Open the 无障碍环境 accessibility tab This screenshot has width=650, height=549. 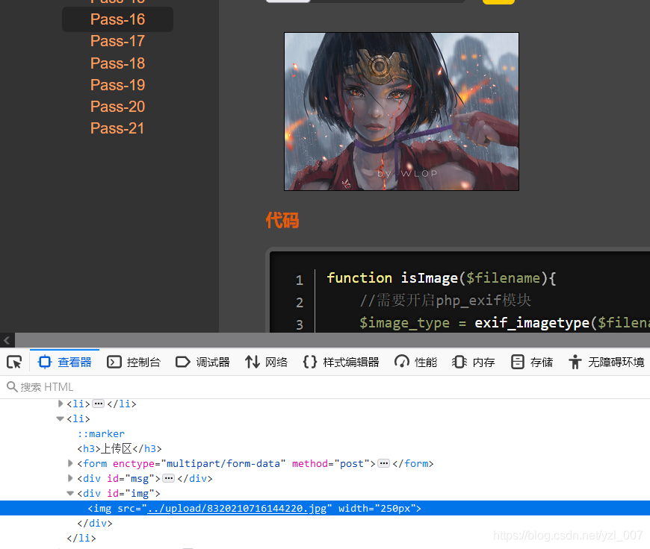pyautogui.click(x=606, y=363)
